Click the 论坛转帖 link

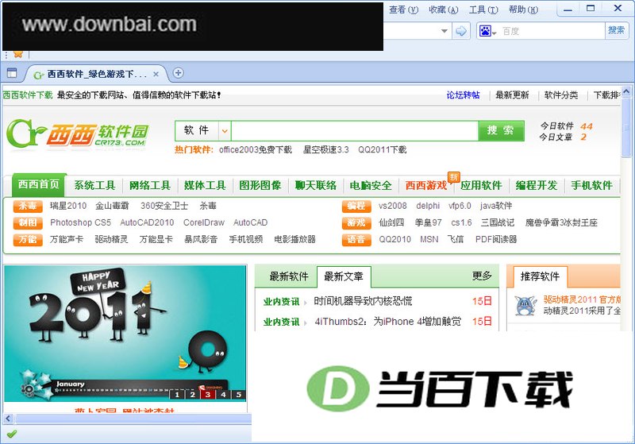463,95
